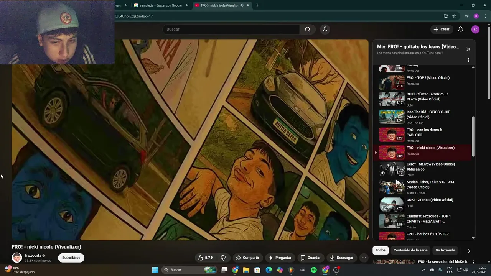The width and height of the screenshot is (491, 276).
Task: Open the weather widget showing 18°C
Action: click(20, 270)
